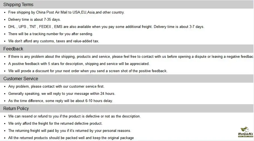254x141 pixels.
Task: Click the tracking number after sending text
Action: tap(50, 34)
